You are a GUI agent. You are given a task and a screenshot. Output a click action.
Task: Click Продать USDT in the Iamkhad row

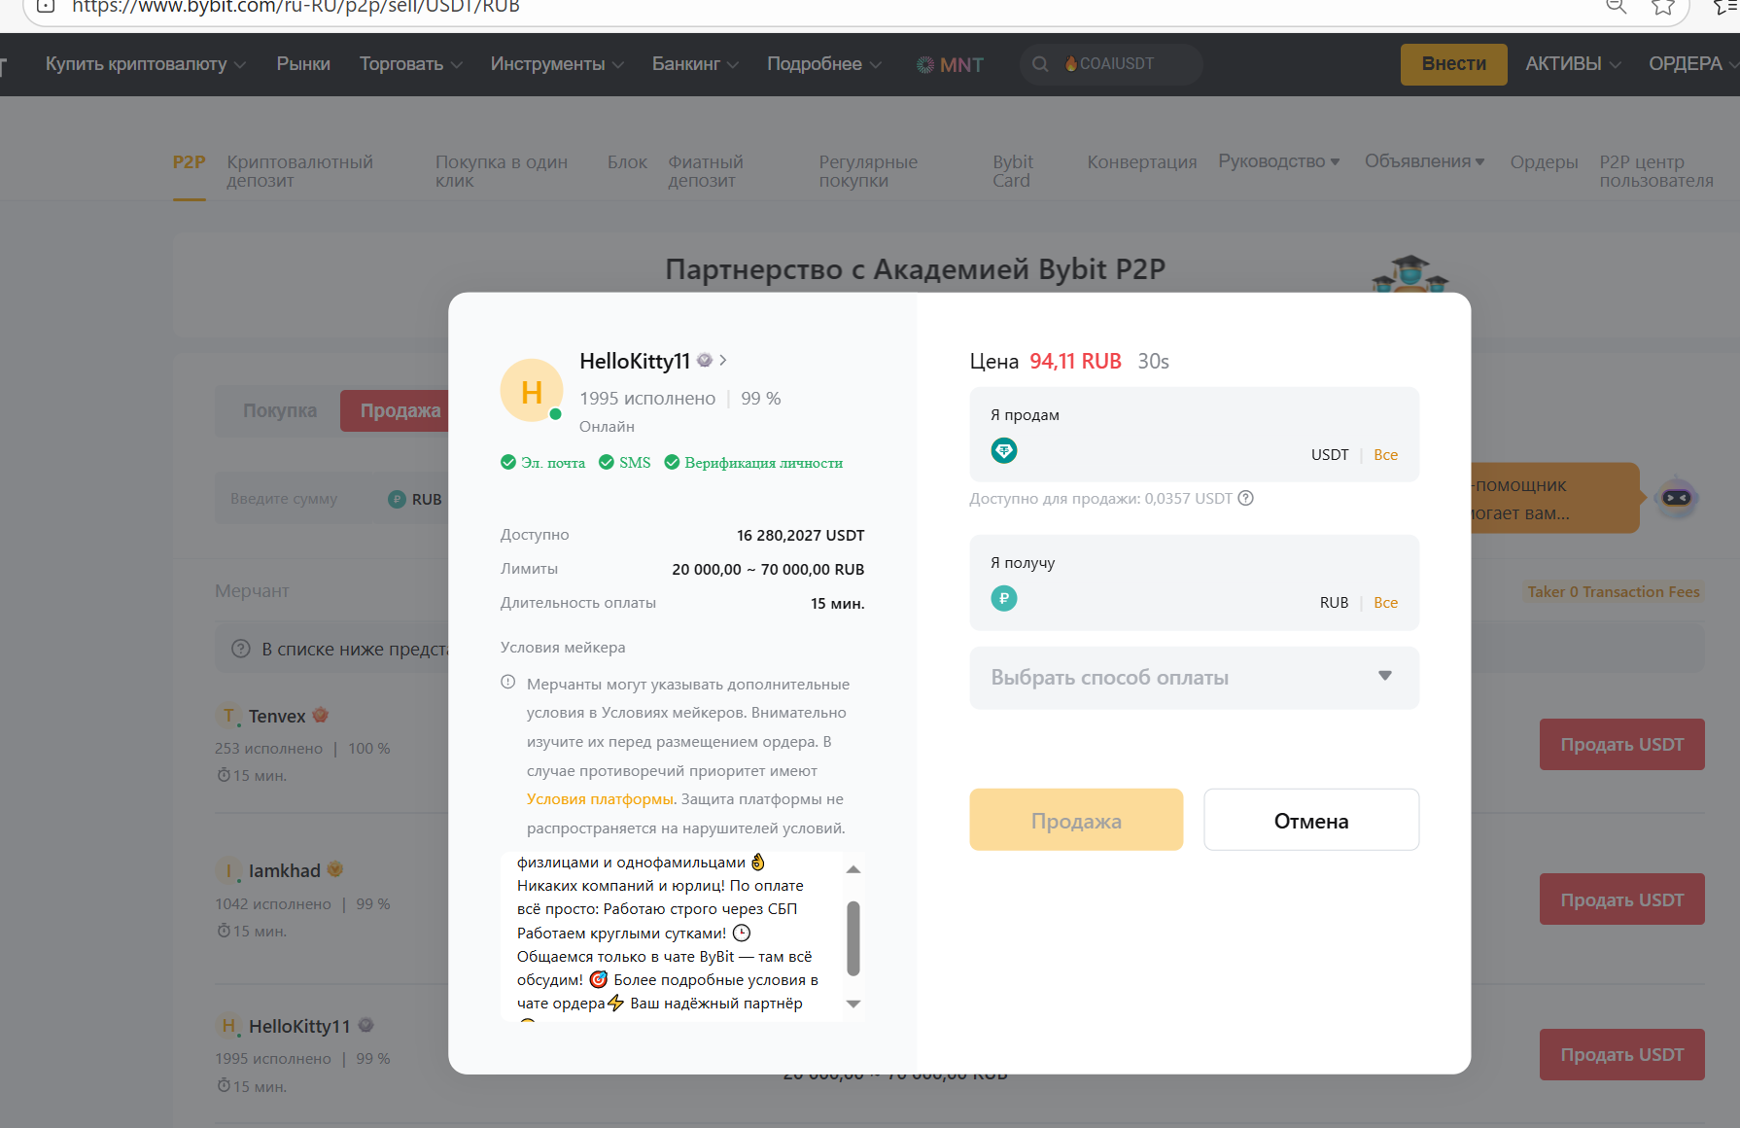coord(1622,899)
